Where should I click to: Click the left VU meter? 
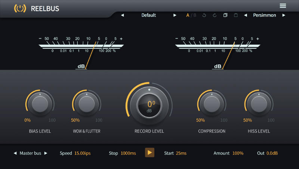(x=81, y=52)
